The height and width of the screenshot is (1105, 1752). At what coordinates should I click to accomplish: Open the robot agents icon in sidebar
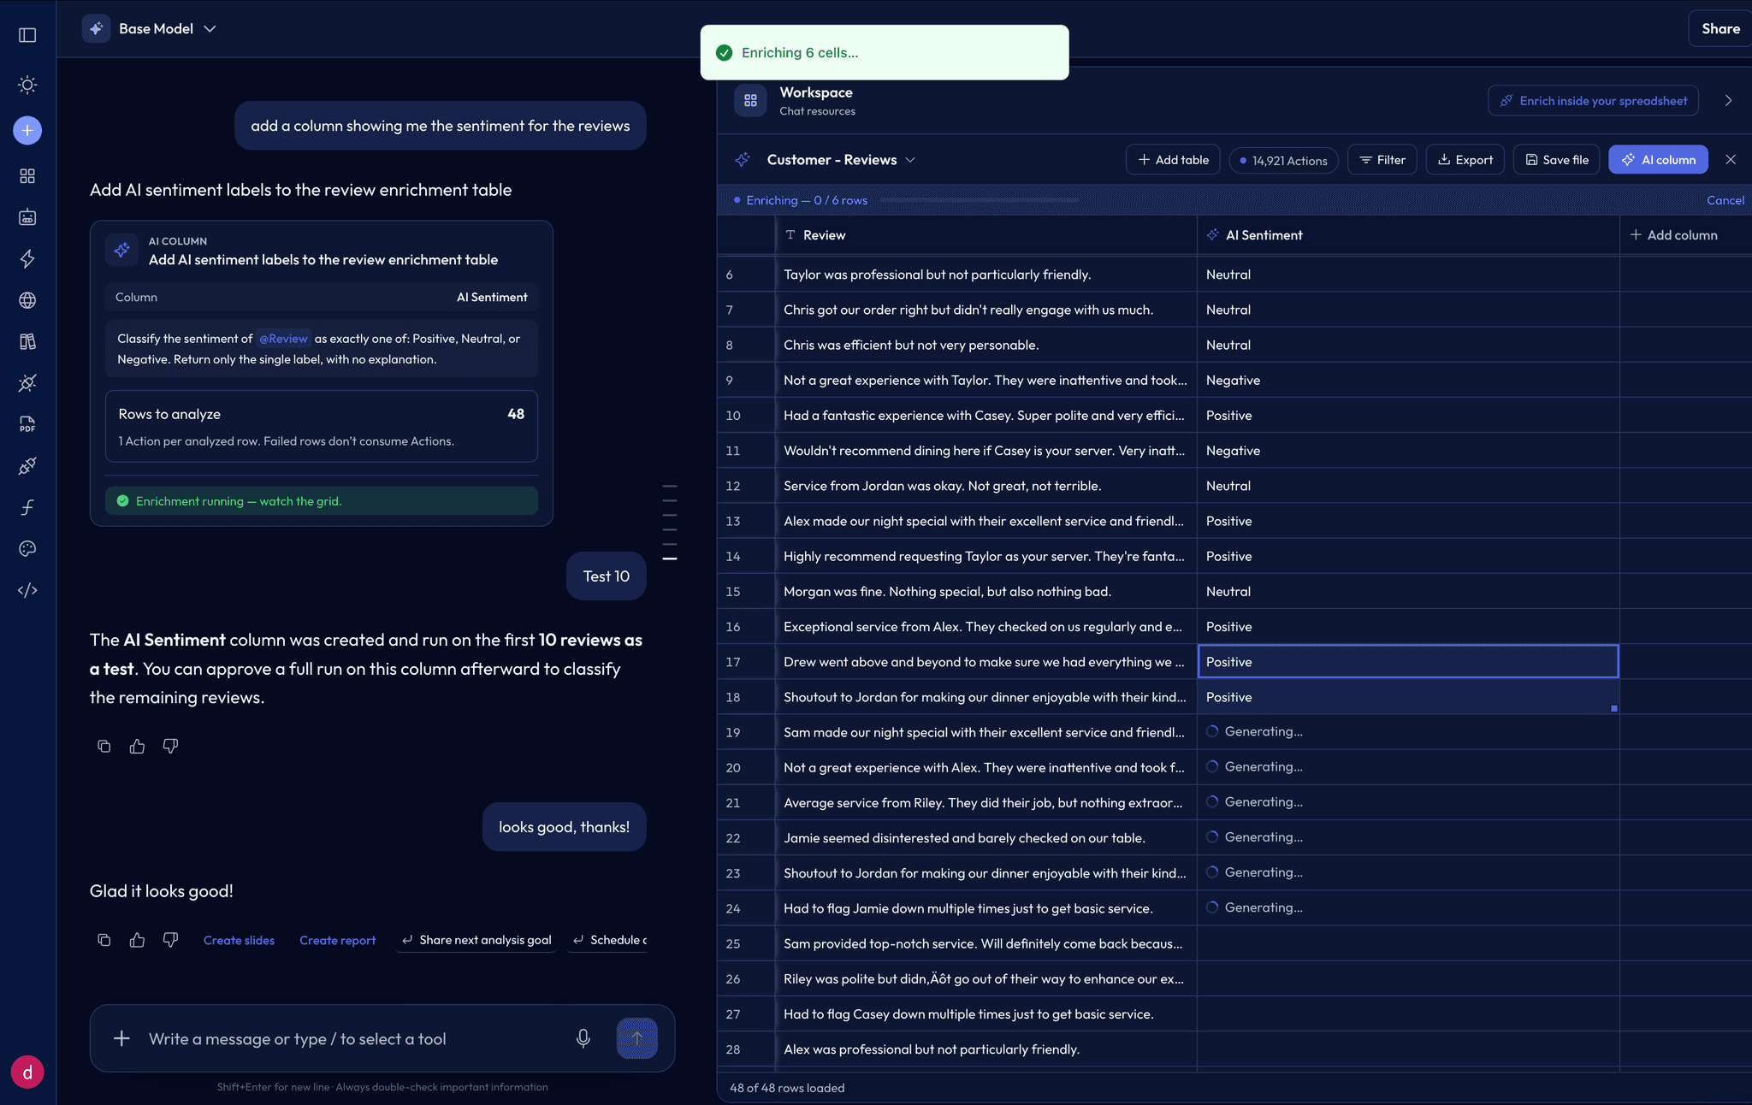click(27, 217)
